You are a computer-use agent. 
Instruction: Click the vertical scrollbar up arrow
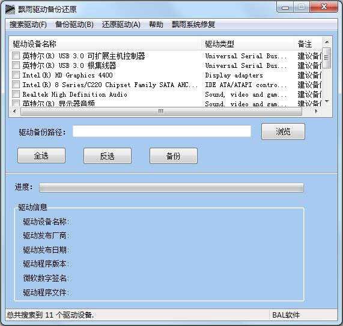[327, 42]
